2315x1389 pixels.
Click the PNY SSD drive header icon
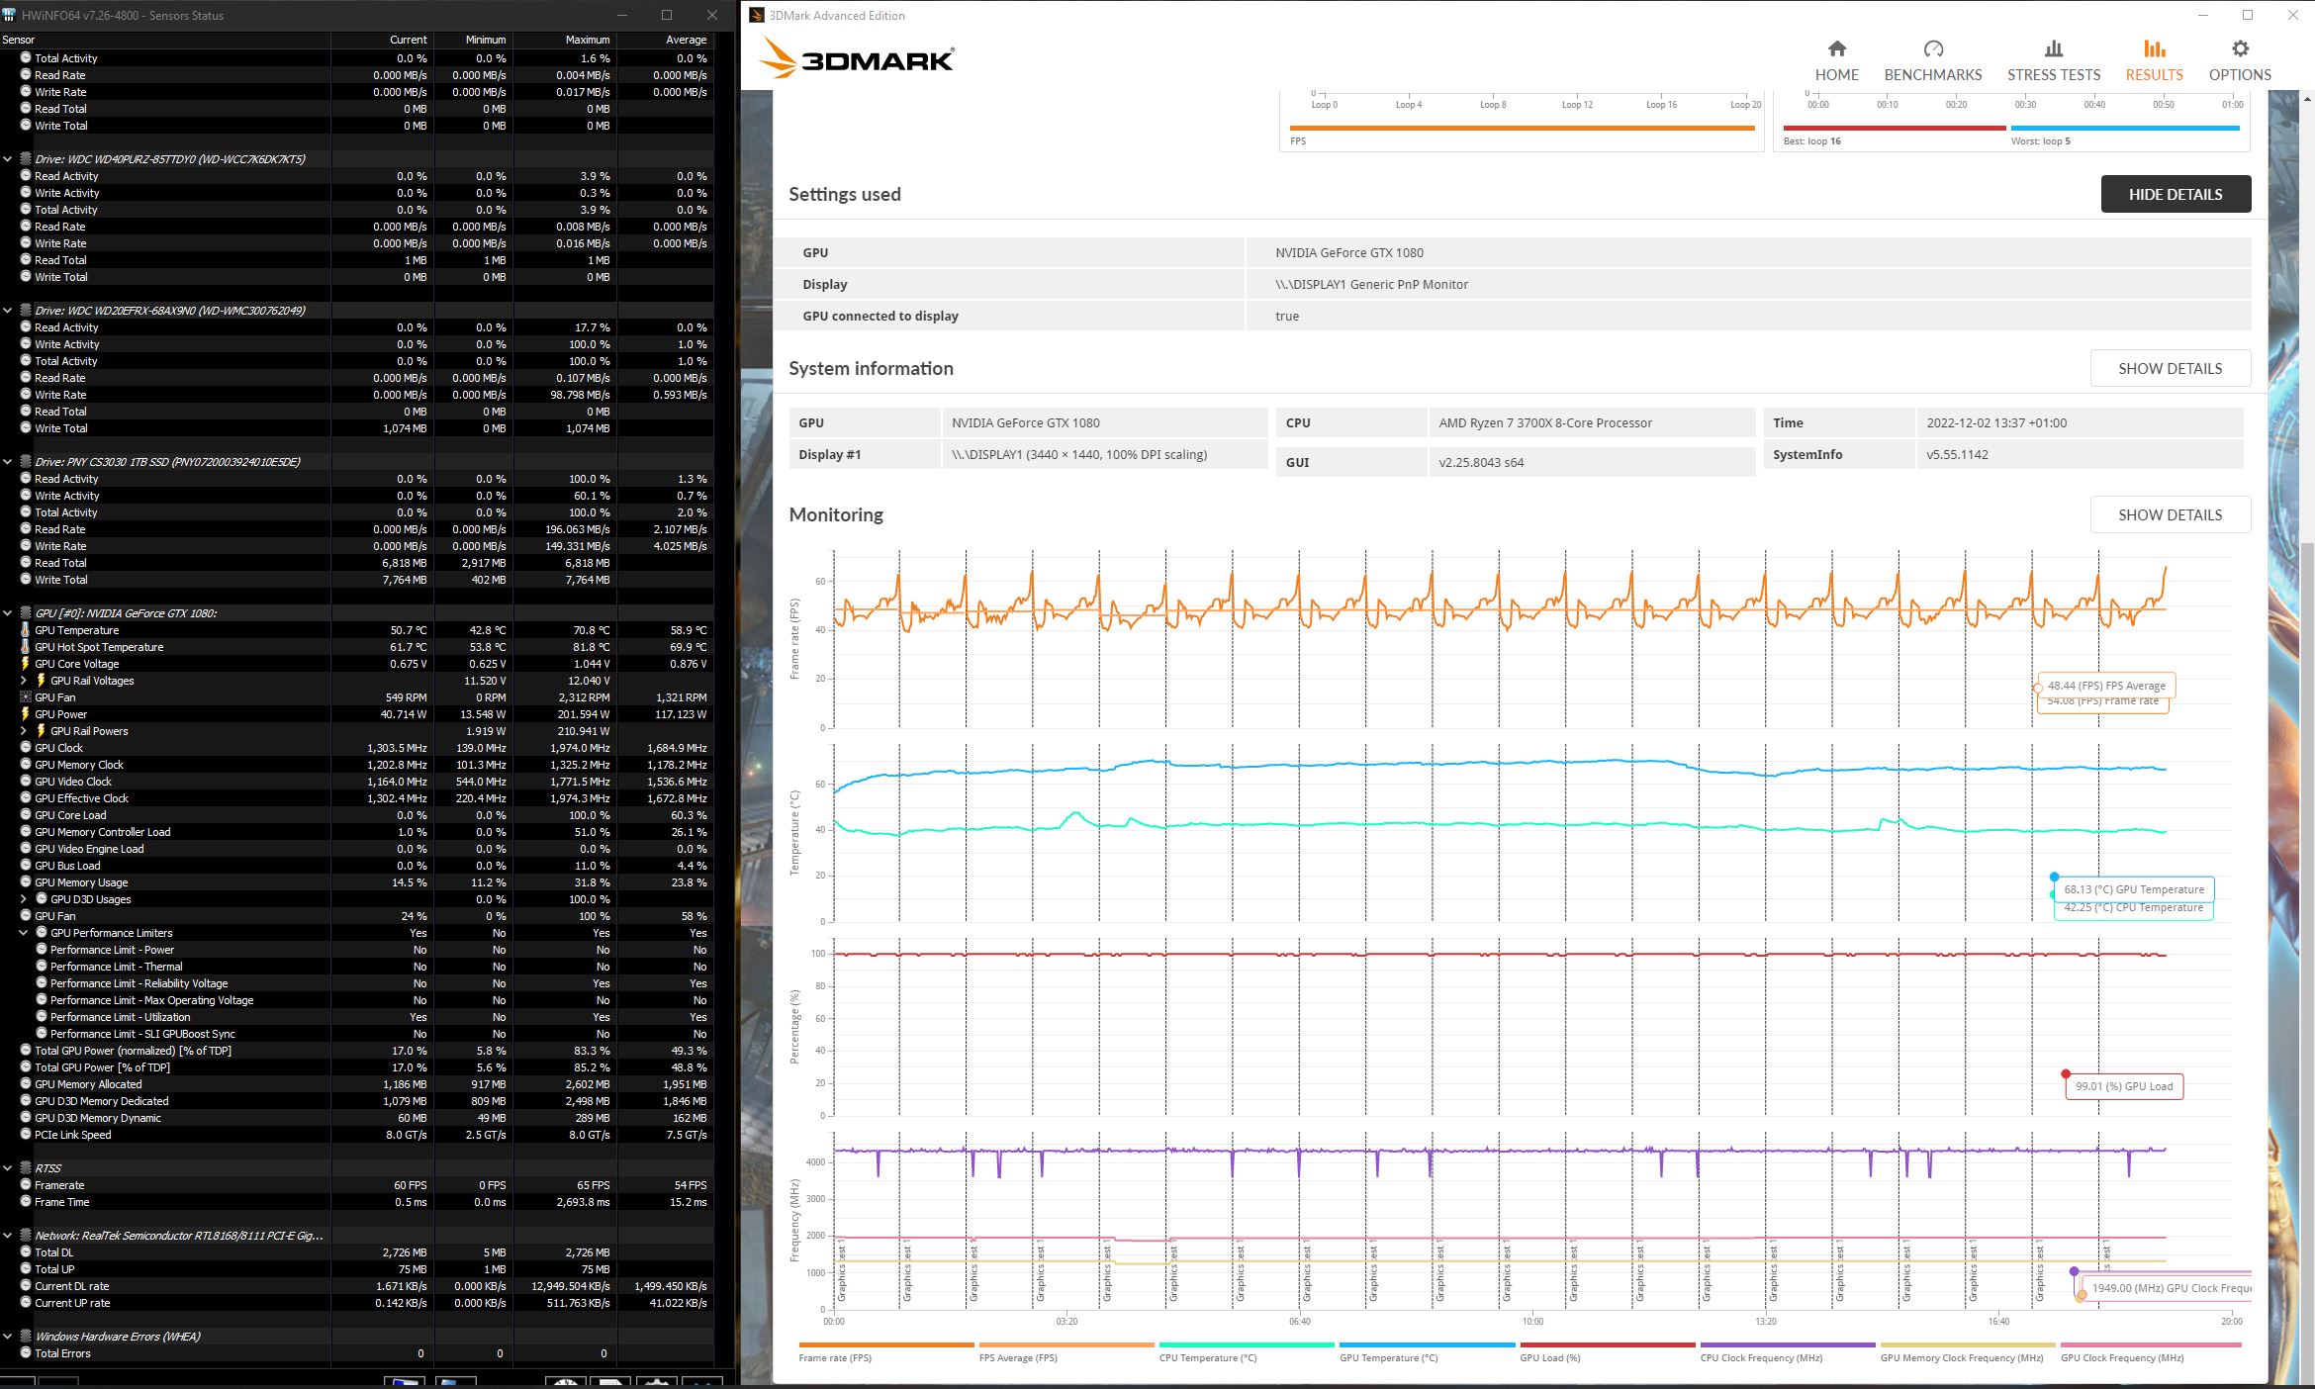point(26,462)
